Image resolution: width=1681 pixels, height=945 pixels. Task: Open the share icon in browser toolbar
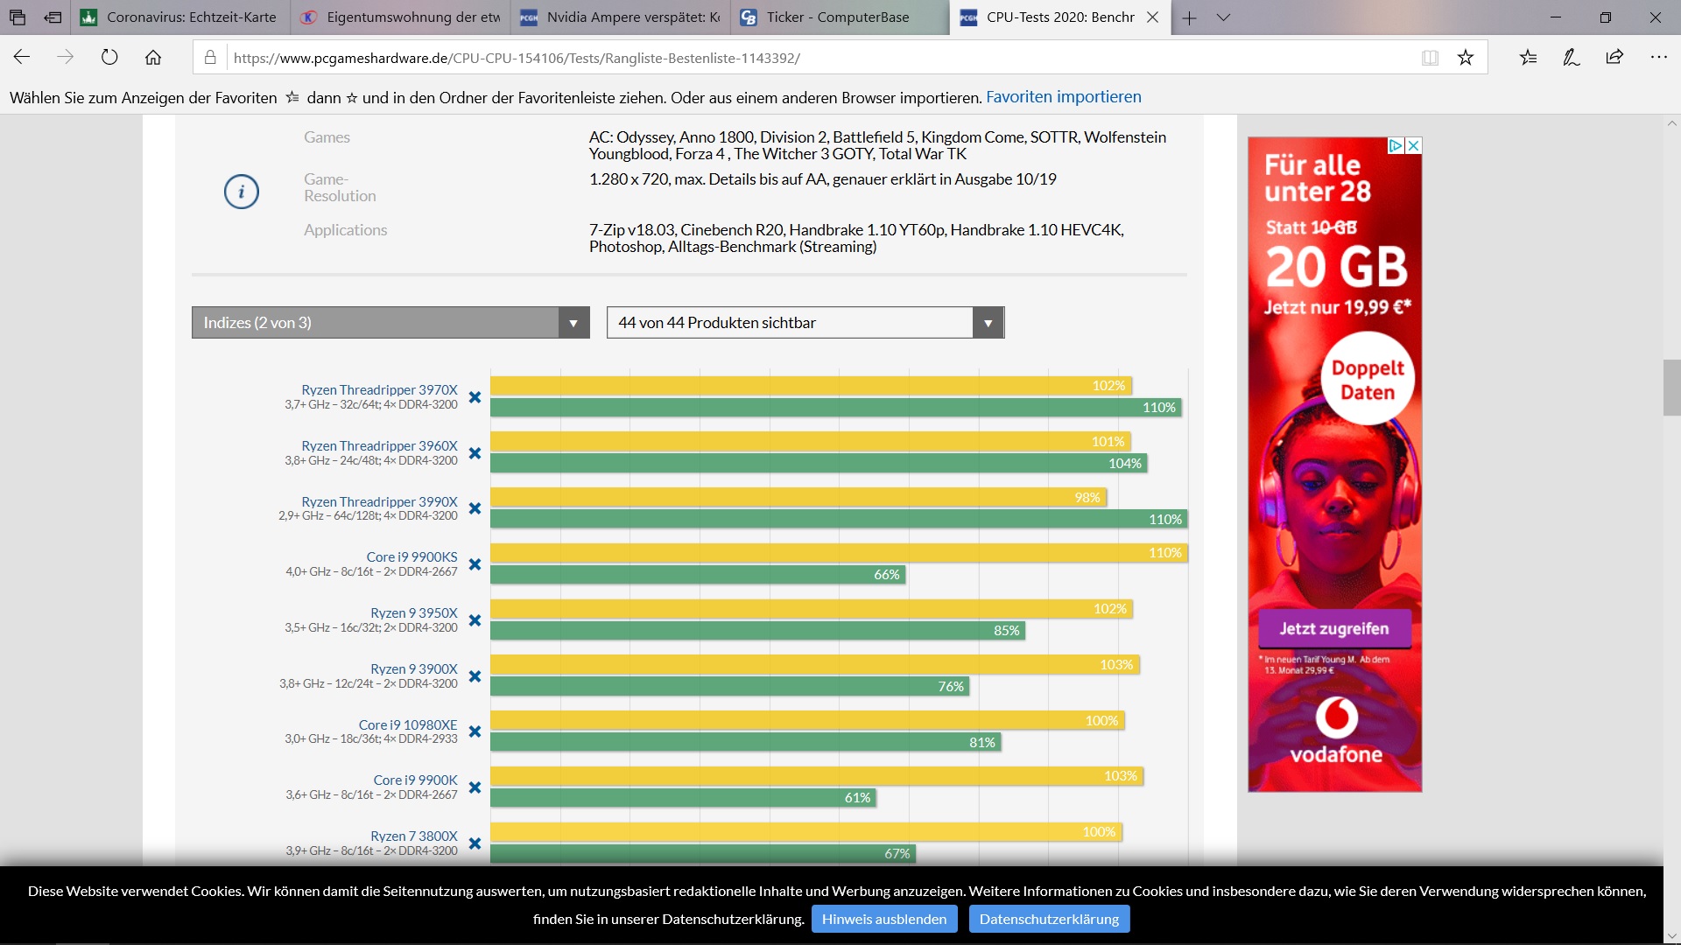pos(1614,58)
